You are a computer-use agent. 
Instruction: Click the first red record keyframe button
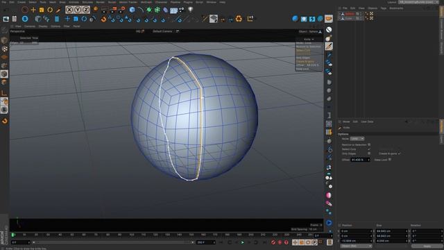(273, 242)
